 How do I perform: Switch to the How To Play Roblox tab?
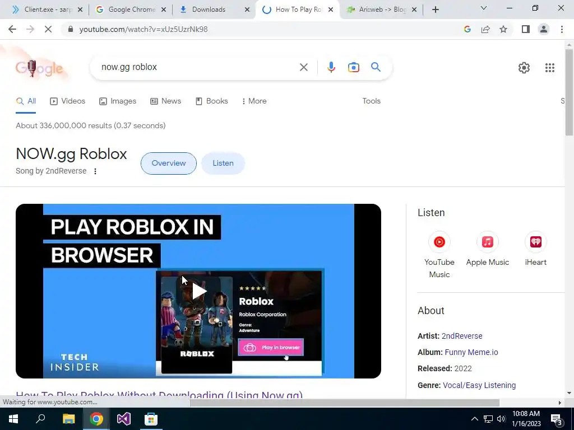298,10
